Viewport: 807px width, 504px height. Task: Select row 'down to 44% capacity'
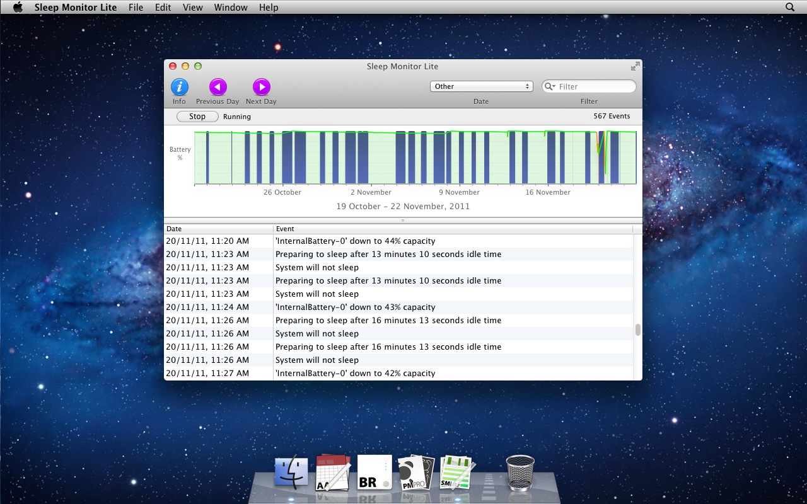click(x=398, y=241)
